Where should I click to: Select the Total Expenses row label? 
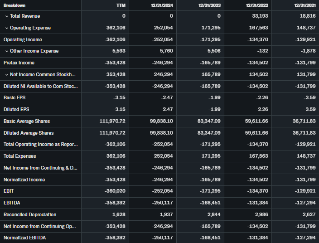click(x=21, y=156)
